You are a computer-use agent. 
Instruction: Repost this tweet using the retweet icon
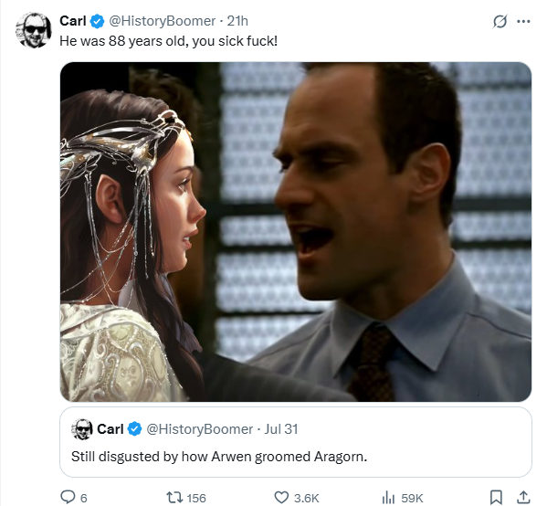pos(174,497)
